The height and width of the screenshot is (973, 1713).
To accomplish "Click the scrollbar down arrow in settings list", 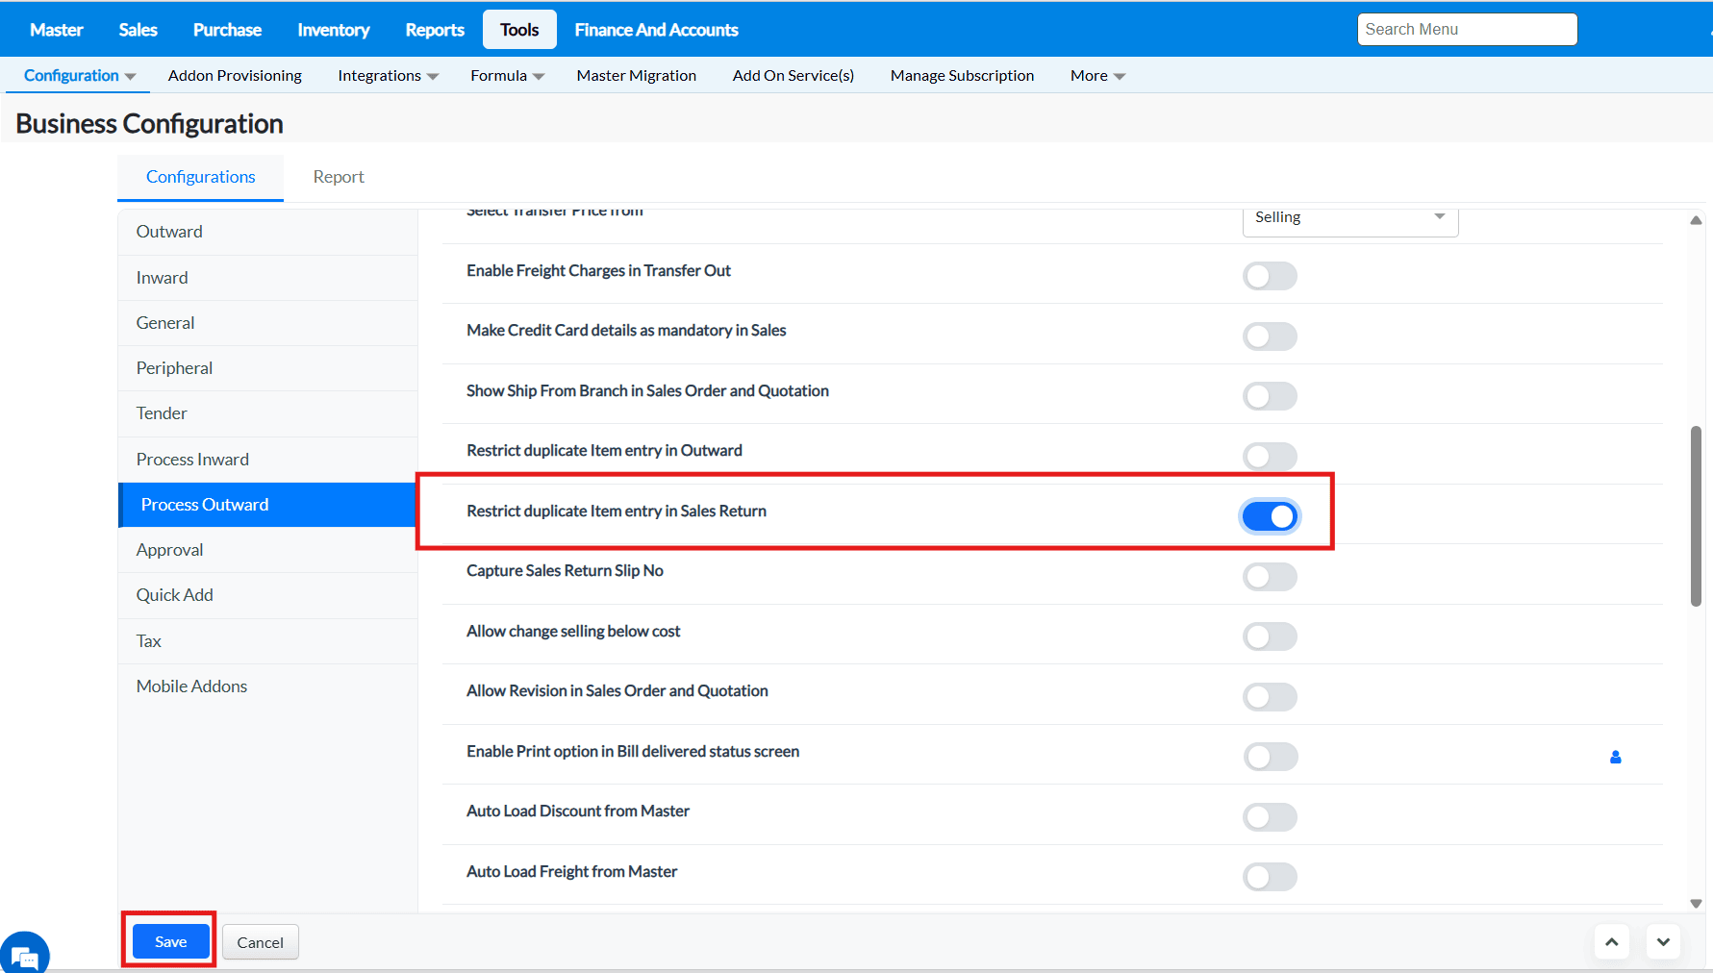I will tap(1696, 903).
